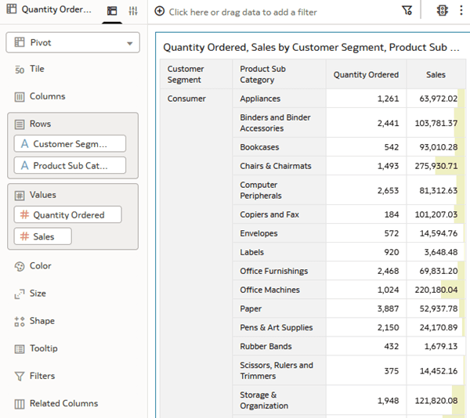Select the Sales value pill

pos(42,236)
